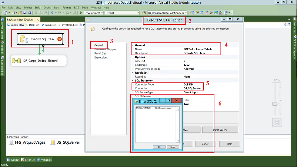Open the Properties Window toolbar icon
Viewport: 297px width, 167px height.
click(x=197, y=13)
